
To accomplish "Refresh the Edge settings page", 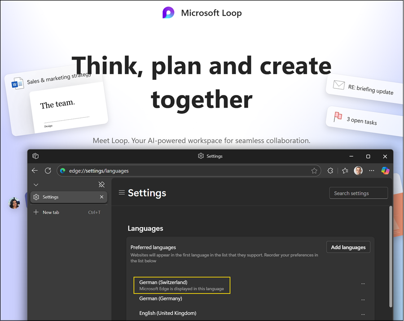I will tap(48, 171).
